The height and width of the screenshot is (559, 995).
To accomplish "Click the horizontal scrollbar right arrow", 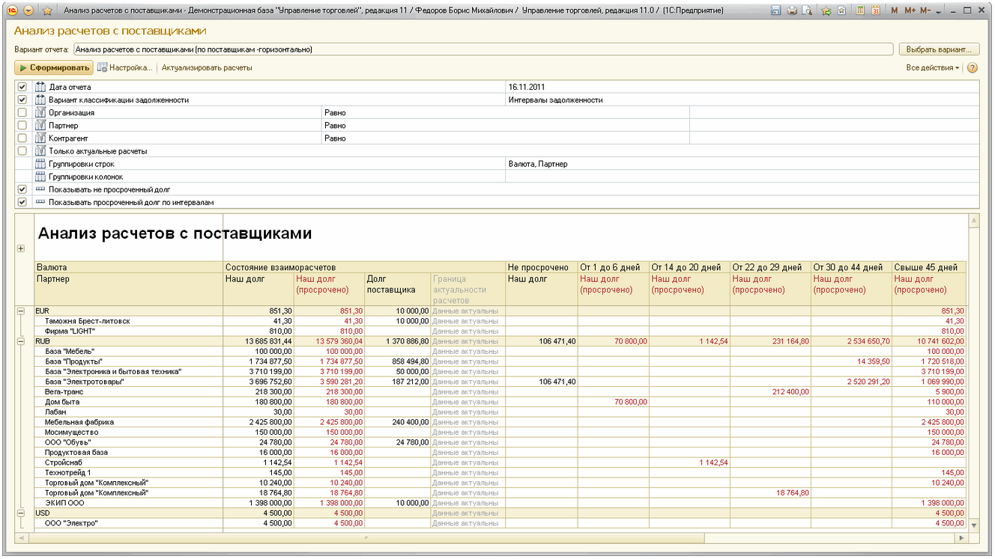I will coord(961,538).
